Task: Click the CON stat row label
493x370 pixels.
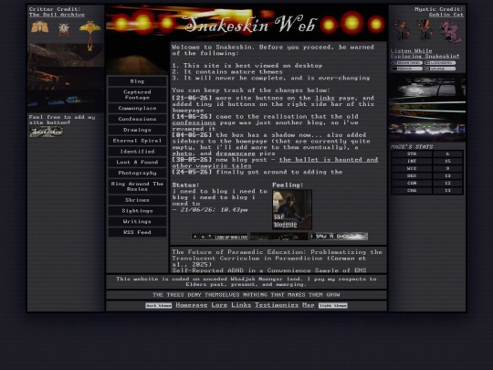Action: (412, 183)
